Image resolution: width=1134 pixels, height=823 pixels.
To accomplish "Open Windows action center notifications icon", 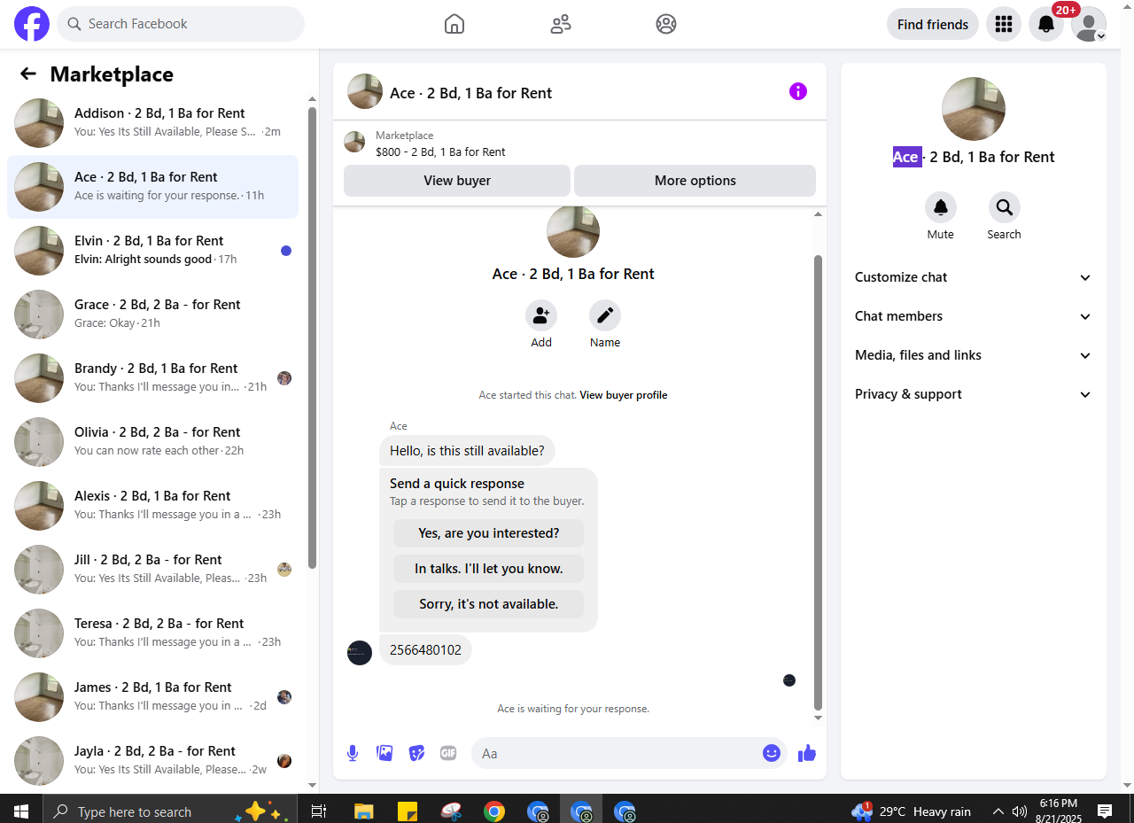I will (x=1105, y=811).
